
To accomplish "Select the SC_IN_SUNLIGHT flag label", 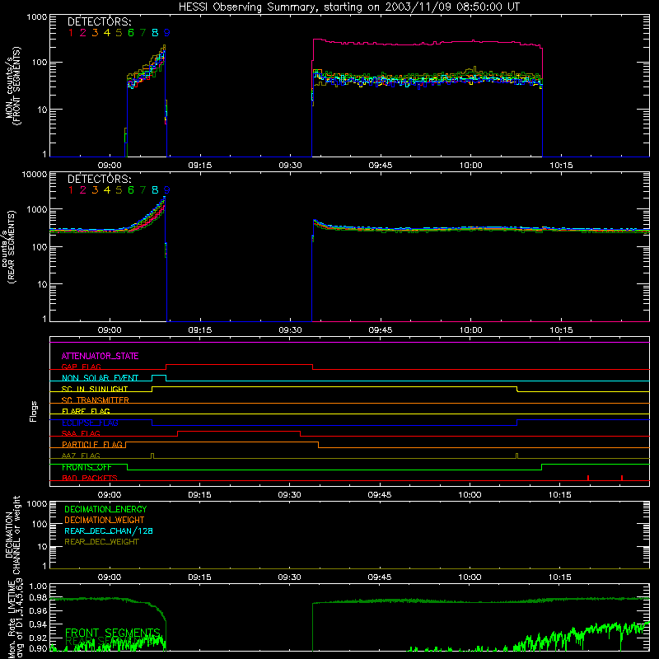I will tap(95, 389).
